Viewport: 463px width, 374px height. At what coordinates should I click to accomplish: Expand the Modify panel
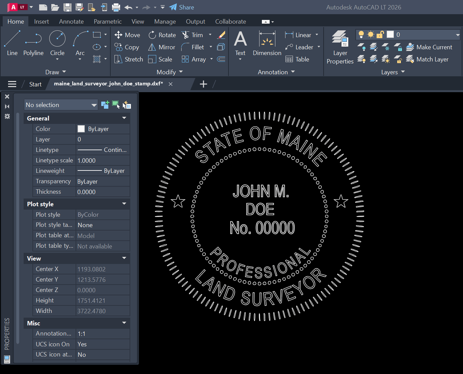coord(169,72)
